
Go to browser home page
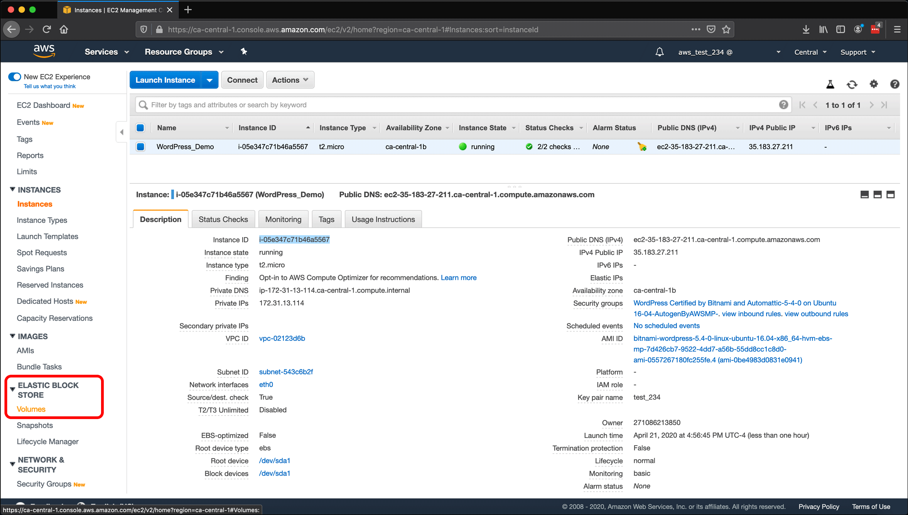(x=64, y=29)
